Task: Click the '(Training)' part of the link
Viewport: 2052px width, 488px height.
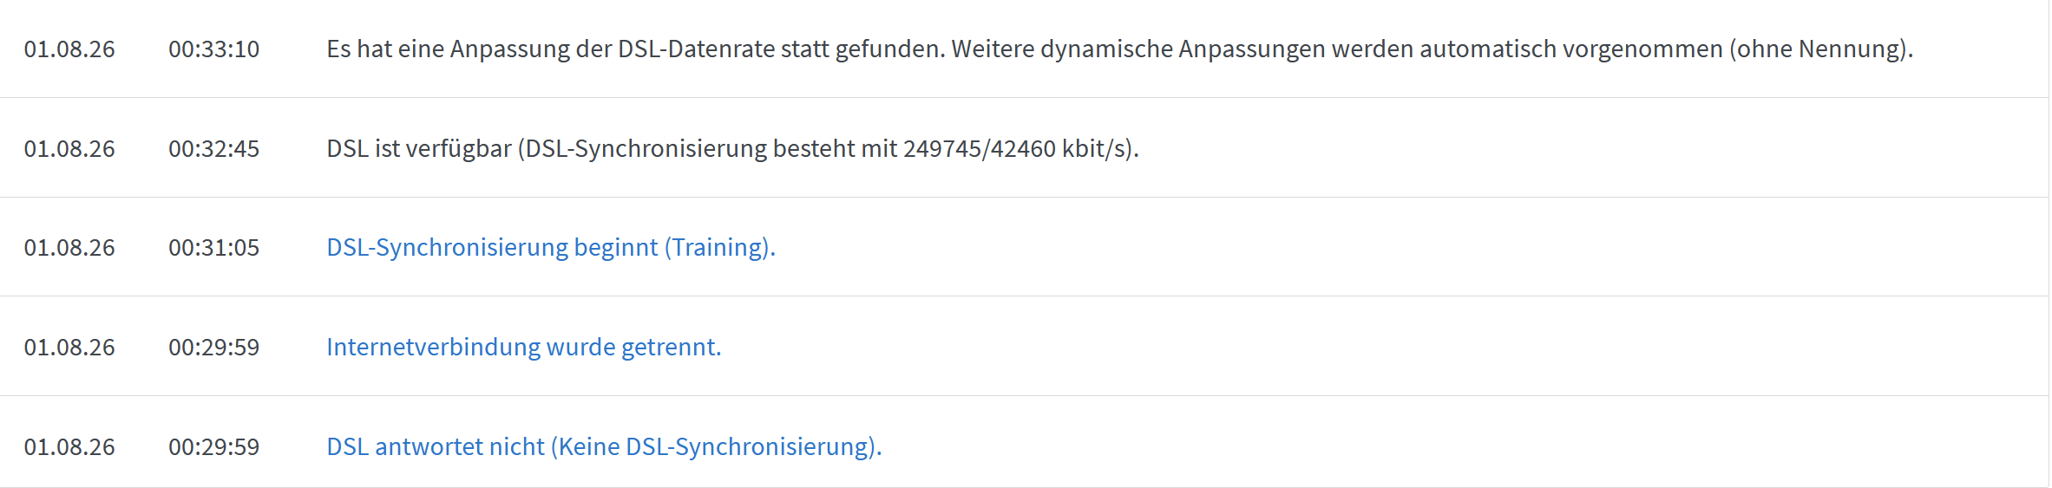Action: pos(719,248)
